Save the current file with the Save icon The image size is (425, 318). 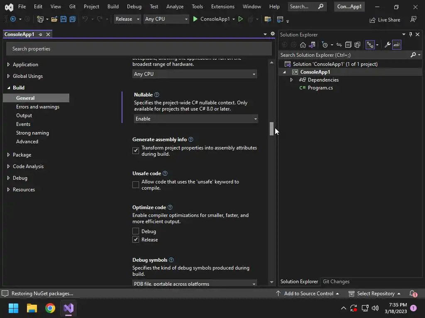coord(64,19)
